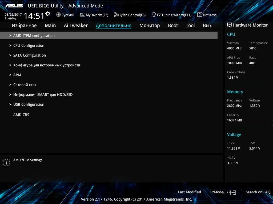The width and height of the screenshot is (273, 204).
Task: Start EZ Tuning Wizard(F11)
Action: click(x=172, y=15)
